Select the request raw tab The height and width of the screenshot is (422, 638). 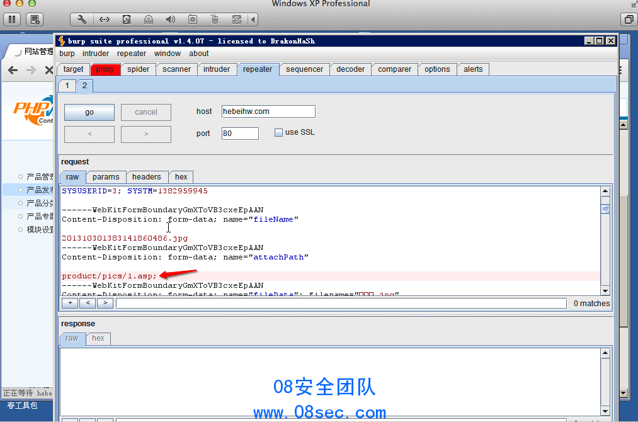pyautogui.click(x=72, y=177)
